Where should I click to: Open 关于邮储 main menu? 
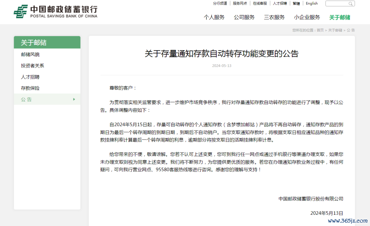click(x=340, y=17)
